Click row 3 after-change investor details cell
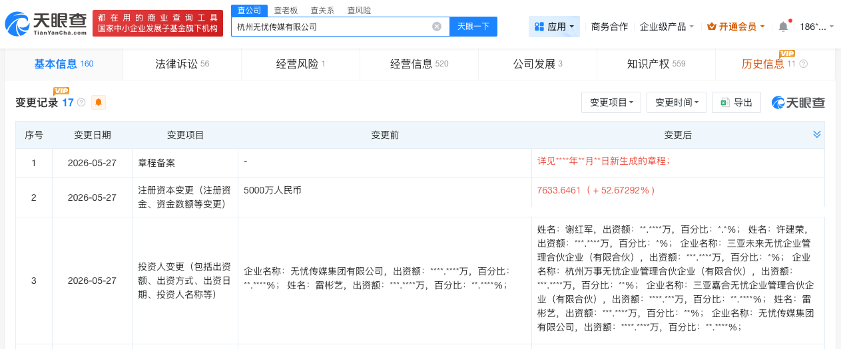Image resolution: width=841 pixels, height=349 pixels. 678,281
